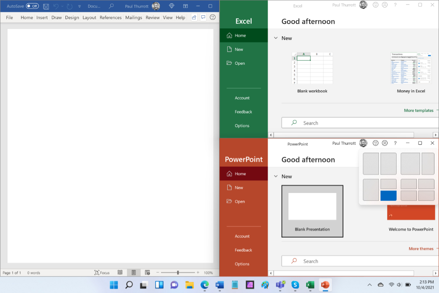Open the Quick Access Toolbar dropdown in Word
439x293 pixels.
point(79,6)
